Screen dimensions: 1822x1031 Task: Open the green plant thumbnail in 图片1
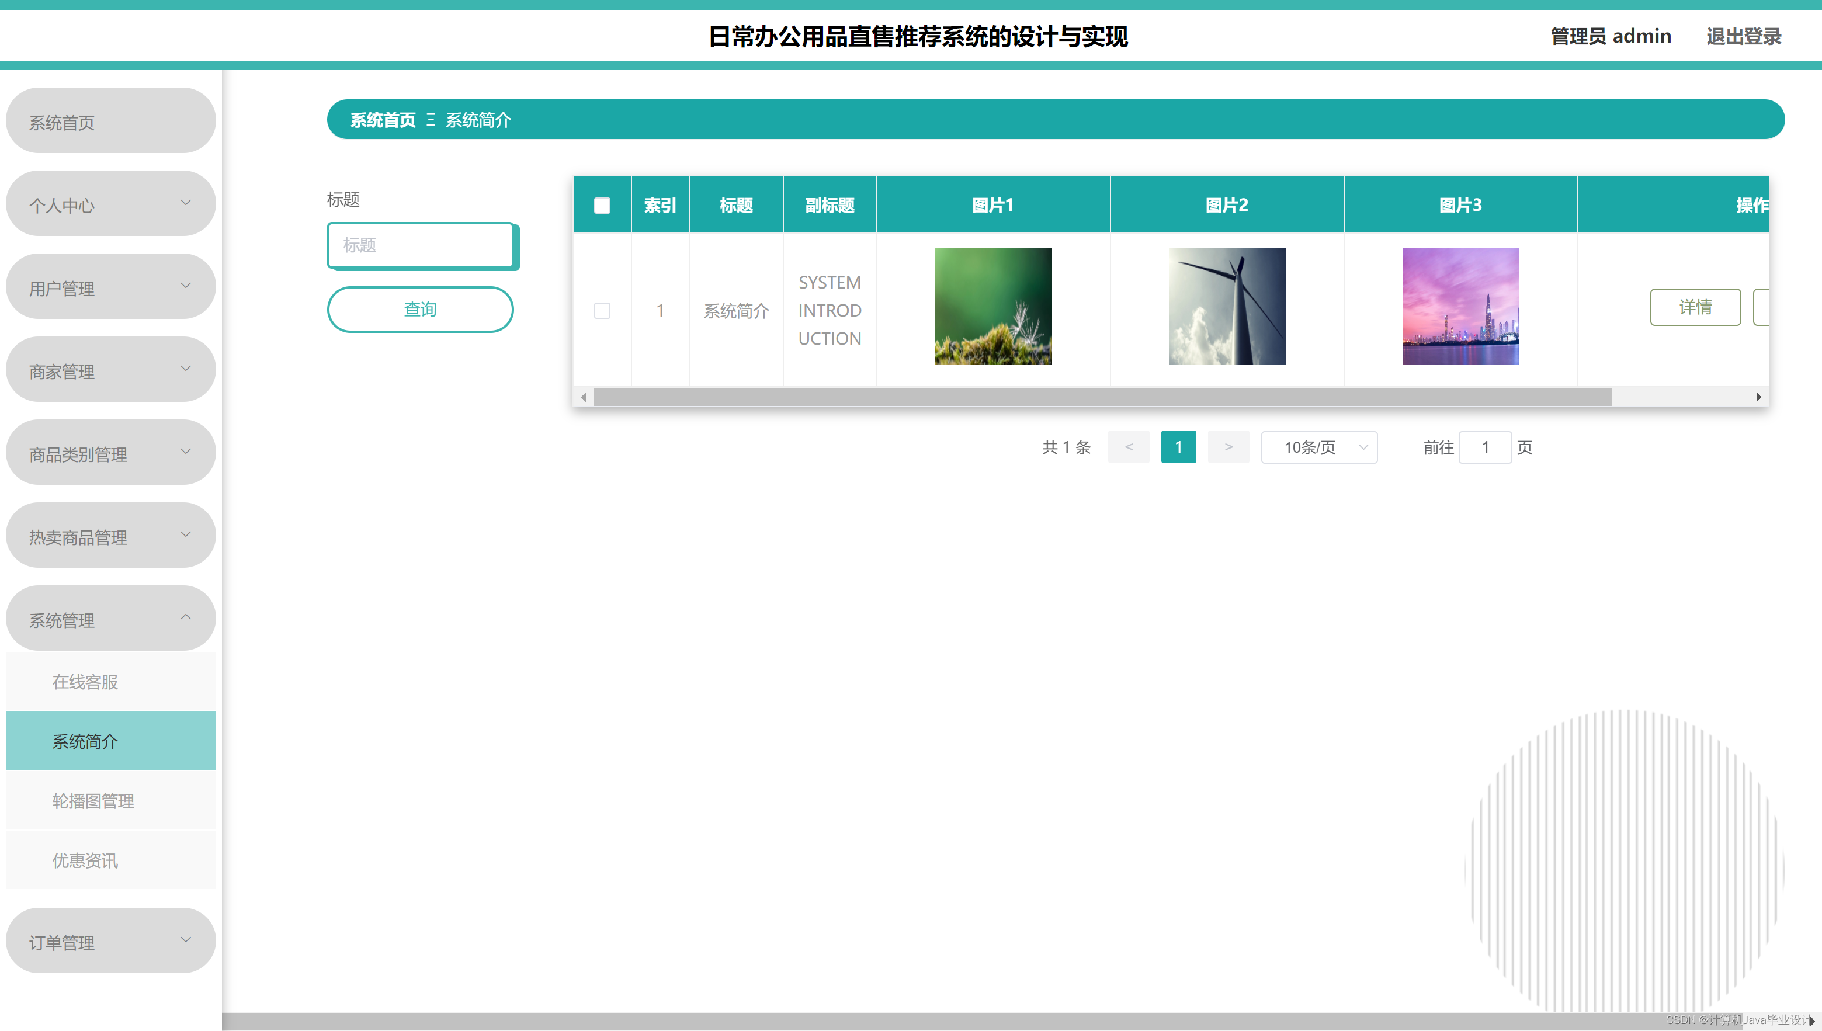tap(993, 306)
